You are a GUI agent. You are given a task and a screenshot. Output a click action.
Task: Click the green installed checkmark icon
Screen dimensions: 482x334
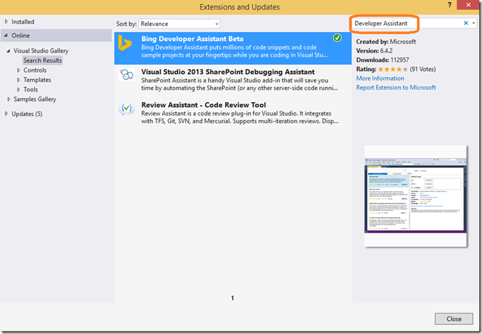tap(337, 38)
